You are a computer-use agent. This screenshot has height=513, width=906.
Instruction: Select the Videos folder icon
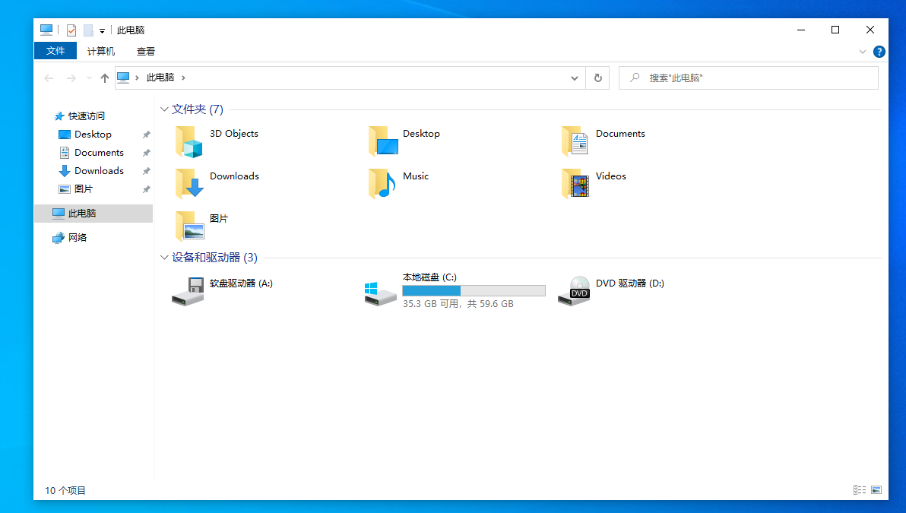pos(575,184)
